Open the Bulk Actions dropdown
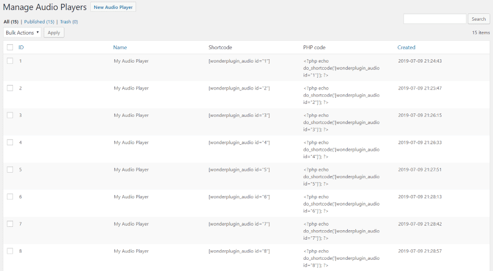 [22, 32]
